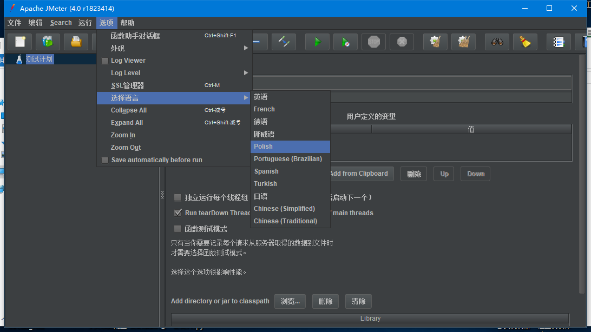This screenshot has width=591, height=332.
Task: Click the split pane divider handle
Action: (162, 195)
